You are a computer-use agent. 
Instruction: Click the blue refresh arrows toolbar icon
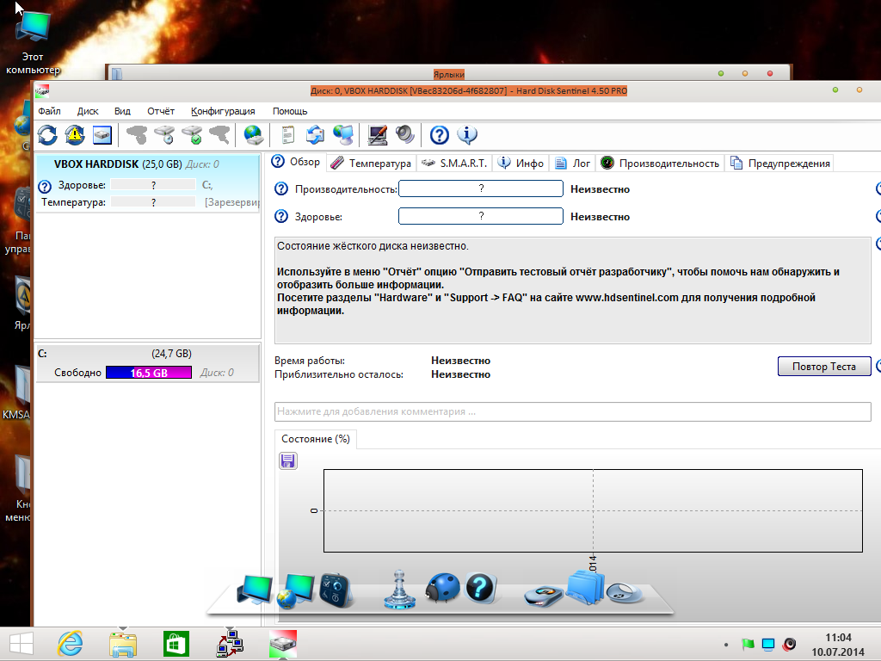[x=47, y=135]
